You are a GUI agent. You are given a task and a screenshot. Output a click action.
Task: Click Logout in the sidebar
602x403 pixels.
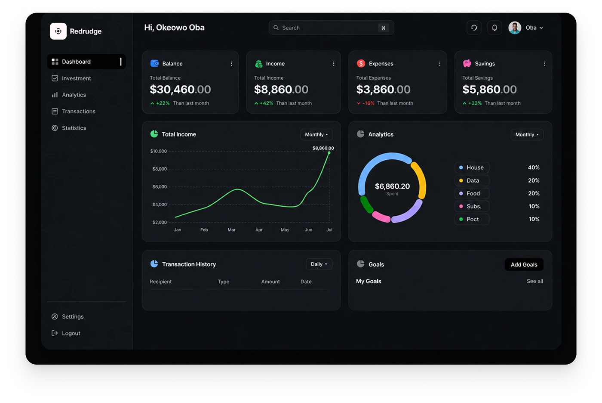66,333
